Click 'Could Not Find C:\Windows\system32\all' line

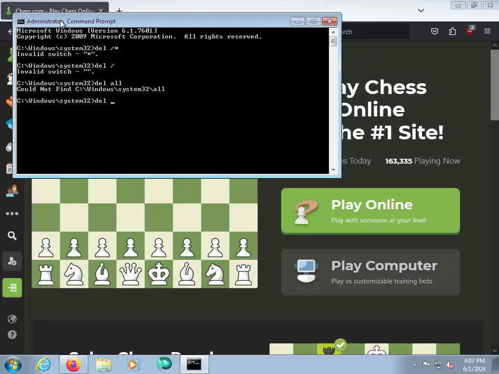[x=91, y=89]
